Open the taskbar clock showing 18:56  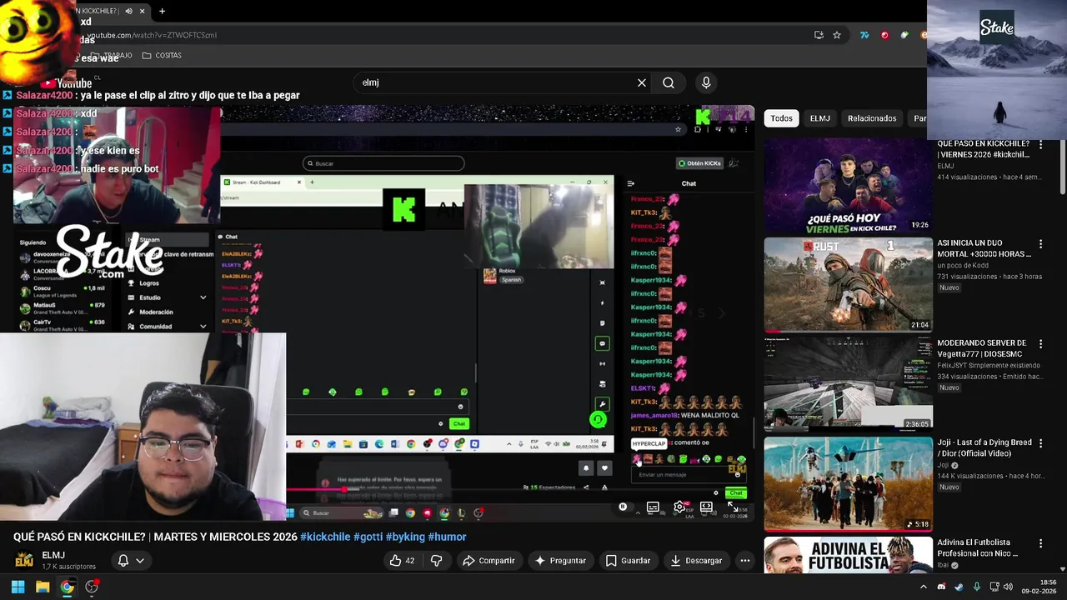(x=1039, y=587)
